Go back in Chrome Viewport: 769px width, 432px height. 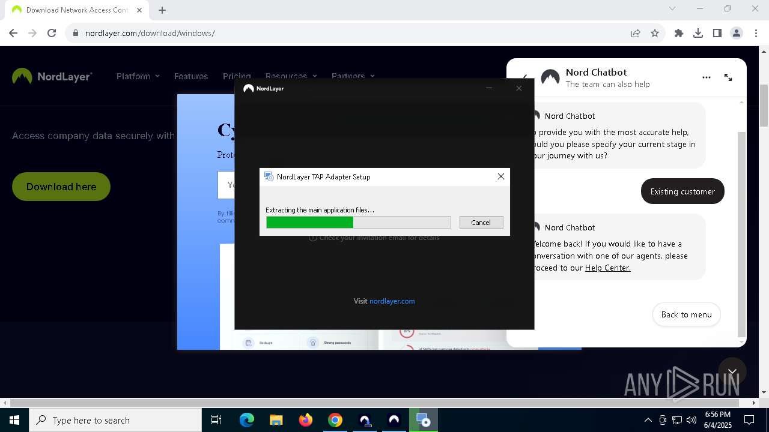tap(13, 33)
